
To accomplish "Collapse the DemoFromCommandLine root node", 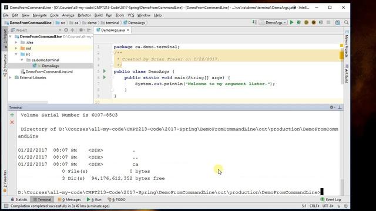I will 11,36.
